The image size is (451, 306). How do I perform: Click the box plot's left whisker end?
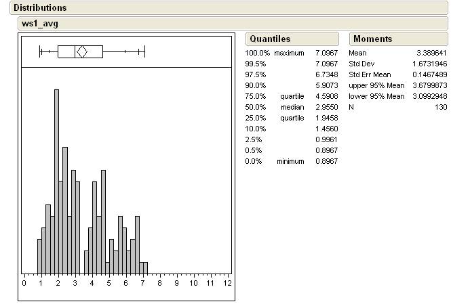click(x=41, y=51)
